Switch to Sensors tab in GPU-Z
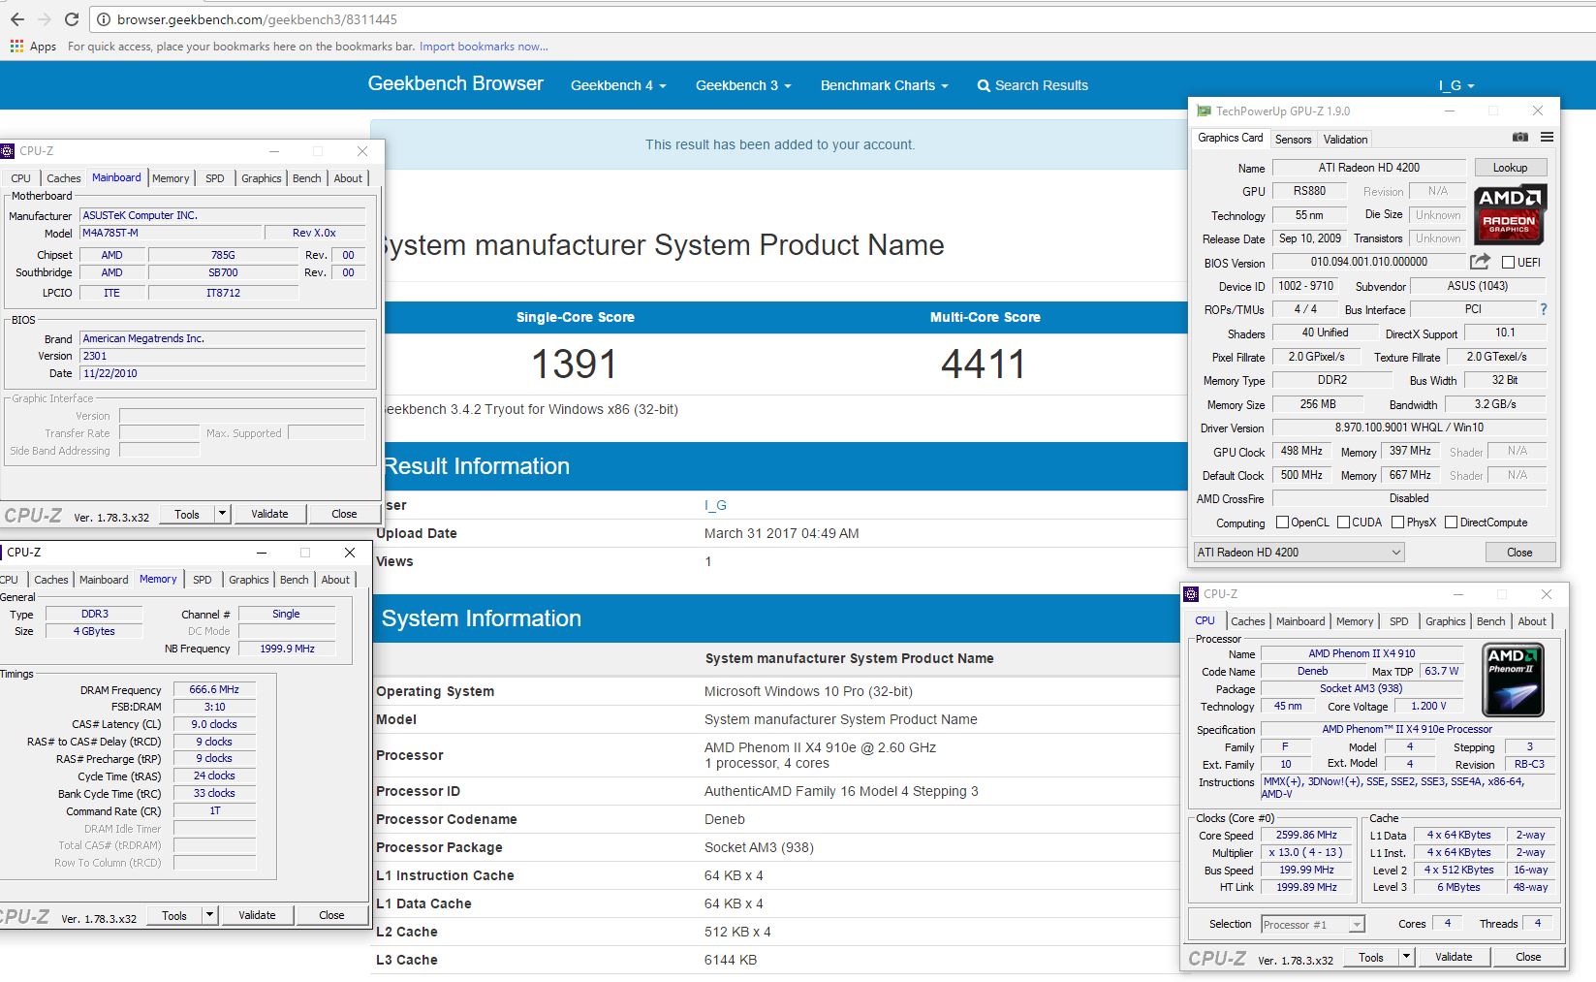Viewport: 1596px width, 982px height. pyautogui.click(x=1293, y=140)
